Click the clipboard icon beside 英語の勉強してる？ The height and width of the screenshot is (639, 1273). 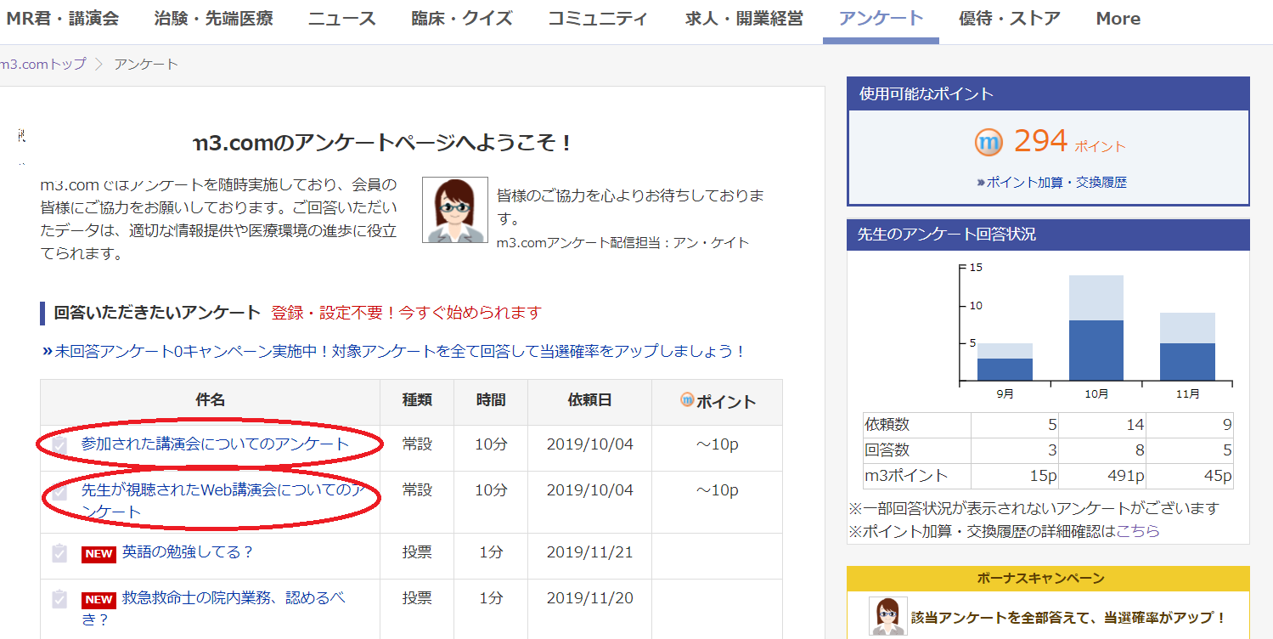click(x=59, y=553)
